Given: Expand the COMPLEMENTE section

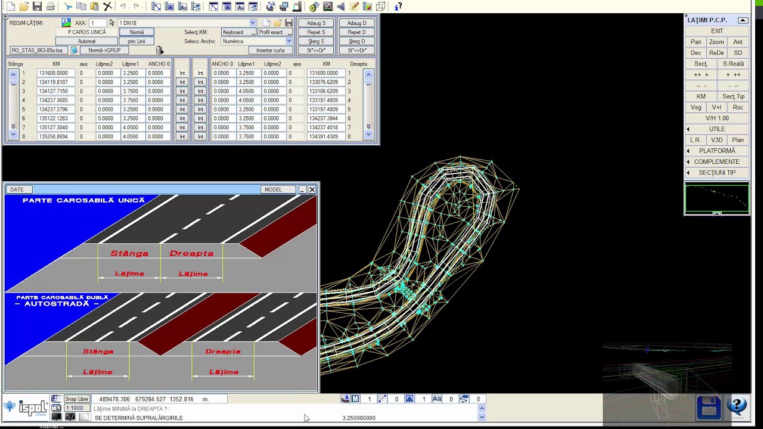Looking at the screenshot, I should point(717,161).
